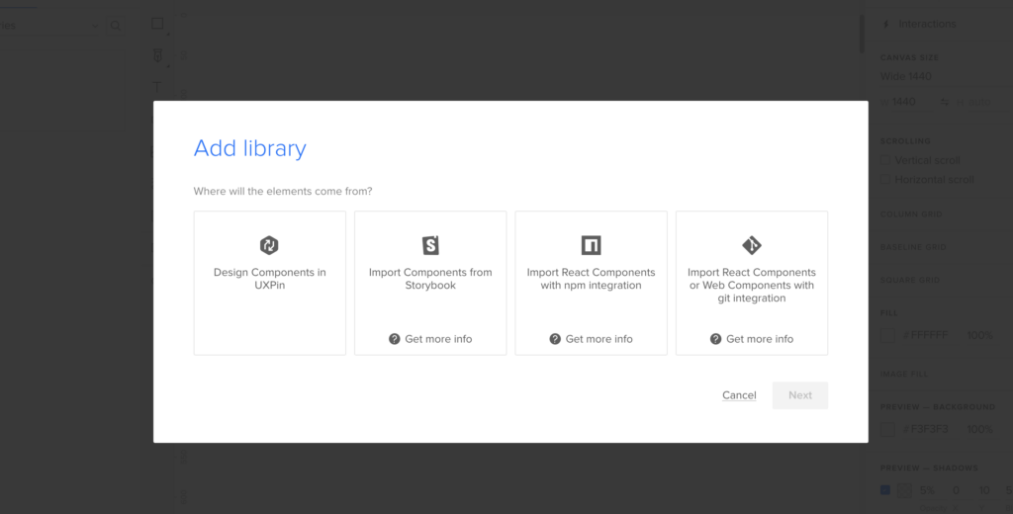This screenshot has width=1013, height=514.
Task: Click the Storybook logo icon
Action: coord(430,245)
